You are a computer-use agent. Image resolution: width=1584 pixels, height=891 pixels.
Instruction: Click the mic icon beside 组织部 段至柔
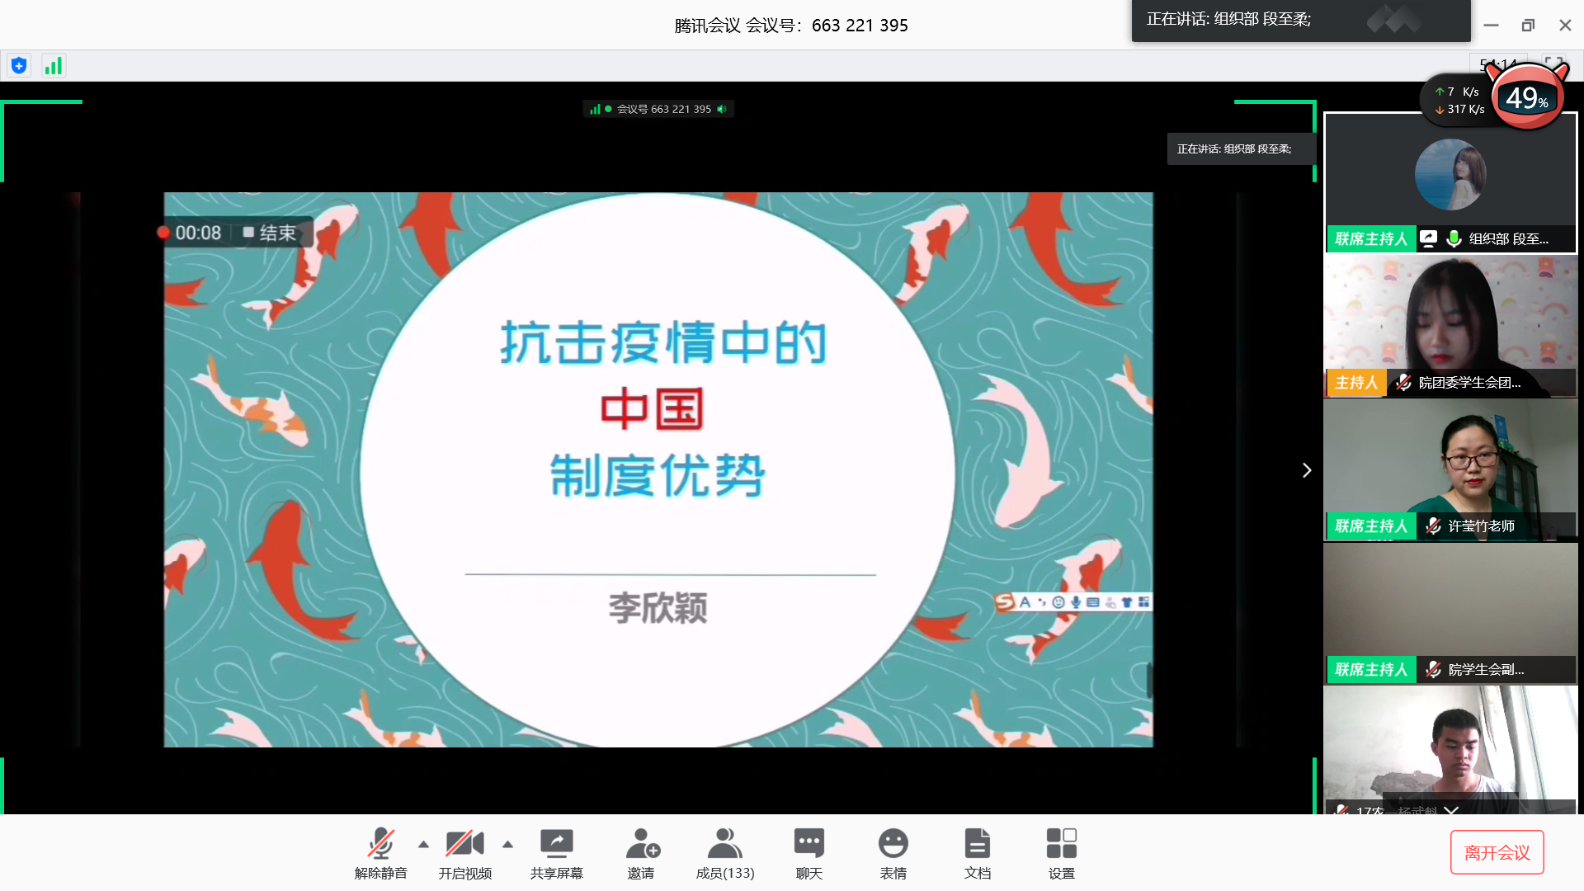coord(1455,239)
